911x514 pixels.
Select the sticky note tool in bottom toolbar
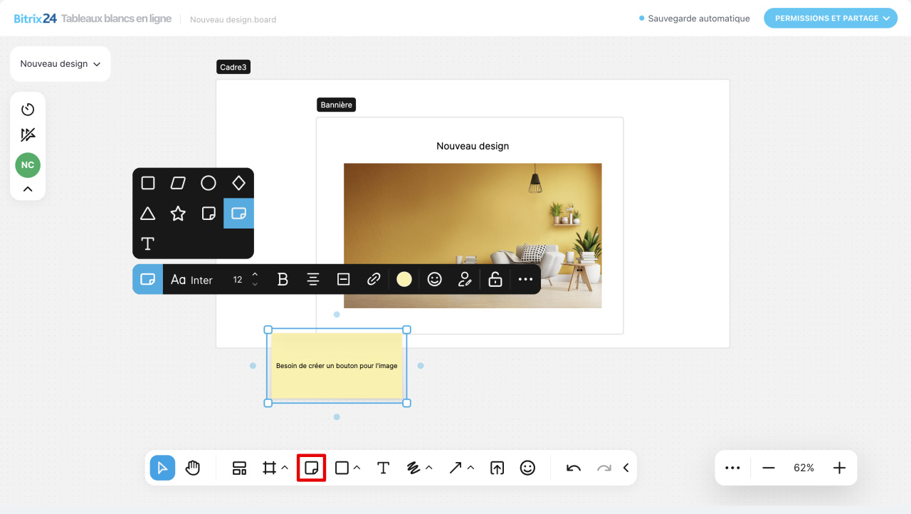311,468
